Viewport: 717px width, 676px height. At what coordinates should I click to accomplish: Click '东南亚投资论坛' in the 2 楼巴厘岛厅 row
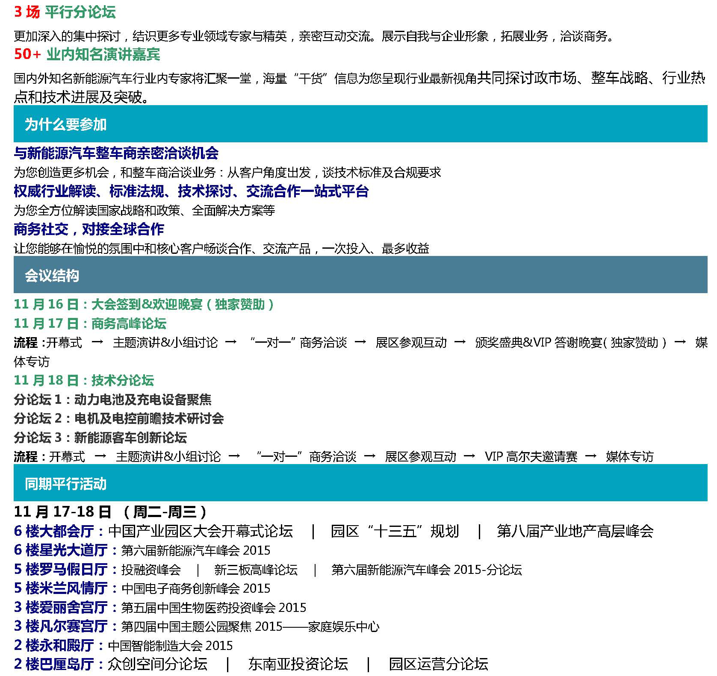pos(298,664)
